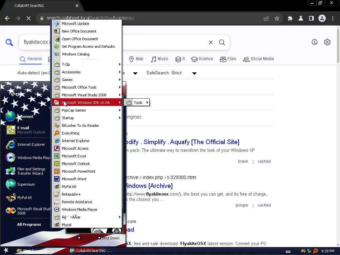Click the Open Office Document entry icon

pos(57,39)
